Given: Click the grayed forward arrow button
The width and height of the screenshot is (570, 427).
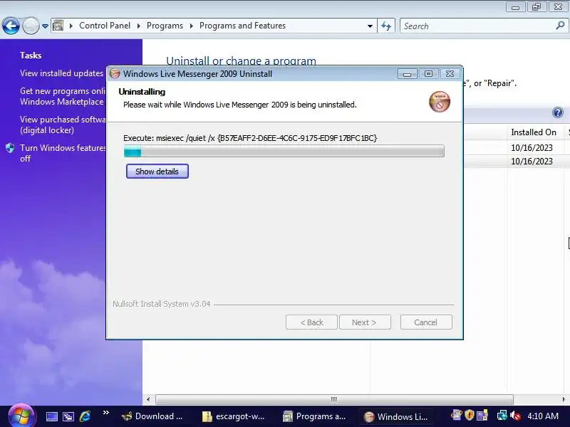Looking at the screenshot, I should point(31,26).
